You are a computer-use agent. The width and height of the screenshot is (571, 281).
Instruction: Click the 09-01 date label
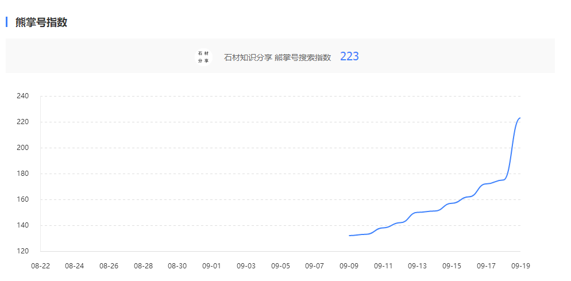click(212, 266)
